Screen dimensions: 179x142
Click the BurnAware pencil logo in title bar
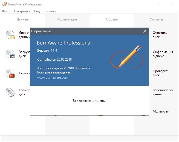(x=5, y=4)
